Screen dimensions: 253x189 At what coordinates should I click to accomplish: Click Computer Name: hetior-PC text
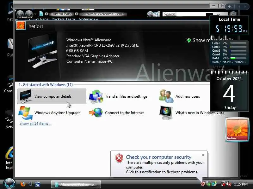tap(89, 61)
